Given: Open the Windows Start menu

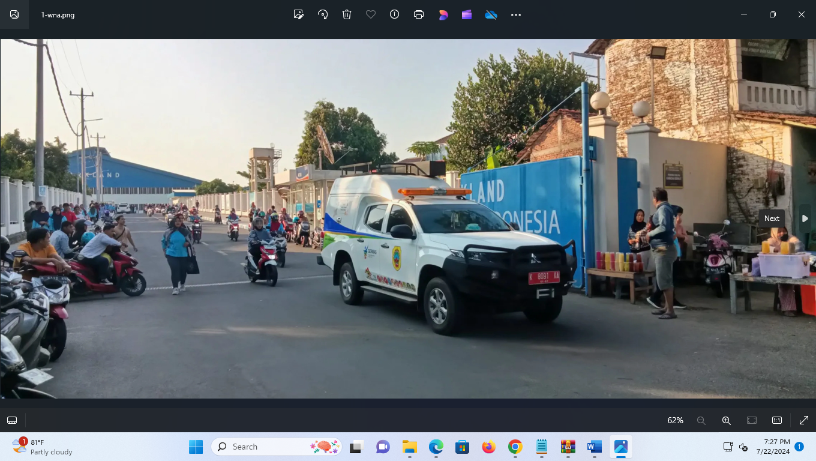Looking at the screenshot, I should tap(197, 447).
